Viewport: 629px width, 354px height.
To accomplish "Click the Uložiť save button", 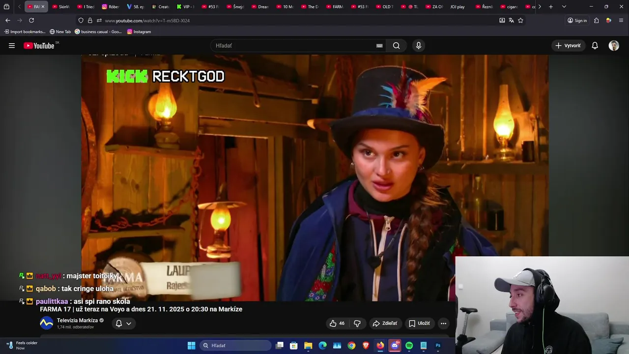I will 420,324.
